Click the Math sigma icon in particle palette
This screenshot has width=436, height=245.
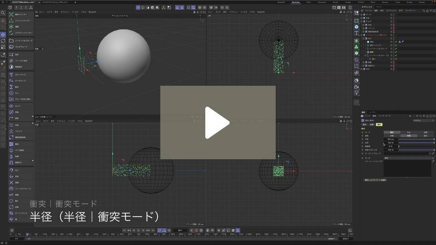tap(11, 87)
